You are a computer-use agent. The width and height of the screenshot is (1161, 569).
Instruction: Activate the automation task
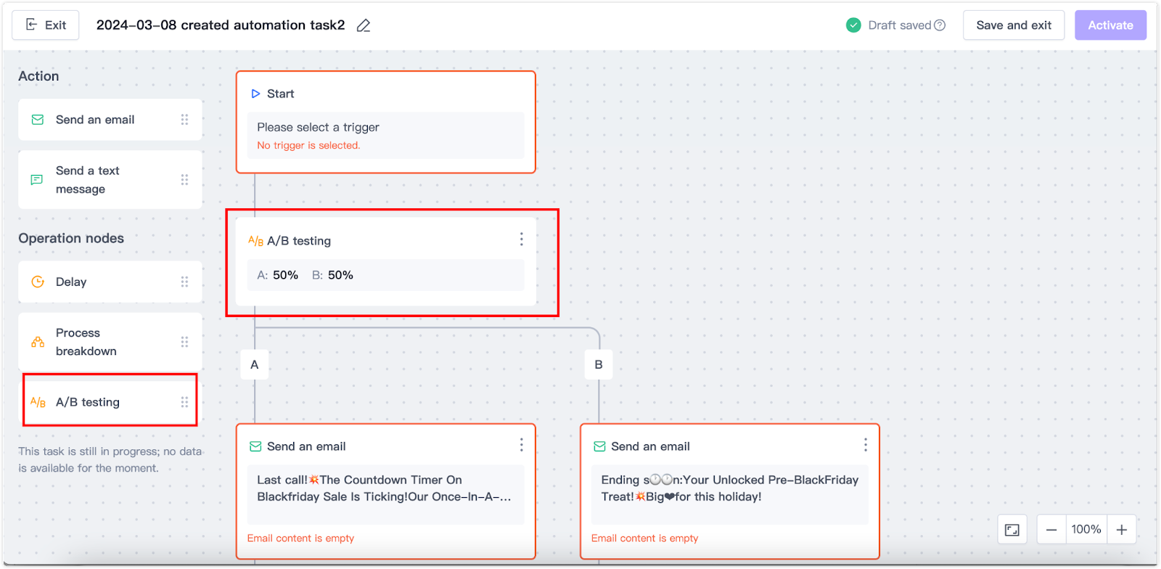(x=1110, y=25)
